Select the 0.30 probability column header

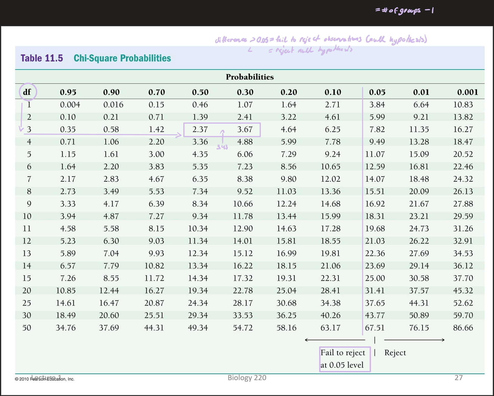pyautogui.click(x=245, y=92)
